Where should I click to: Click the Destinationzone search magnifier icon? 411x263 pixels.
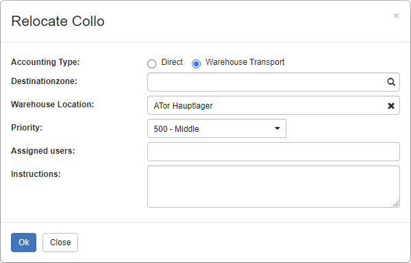[391, 82]
